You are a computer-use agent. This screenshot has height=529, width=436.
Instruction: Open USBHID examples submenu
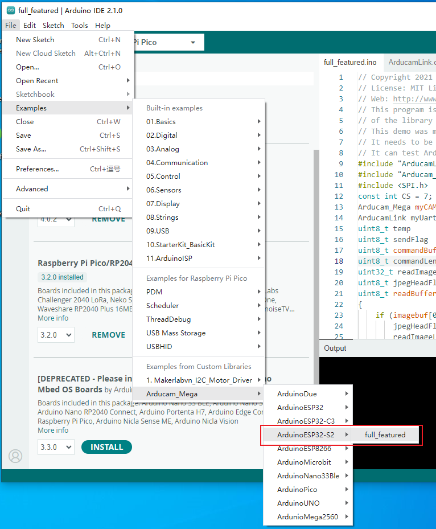[199, 346]
